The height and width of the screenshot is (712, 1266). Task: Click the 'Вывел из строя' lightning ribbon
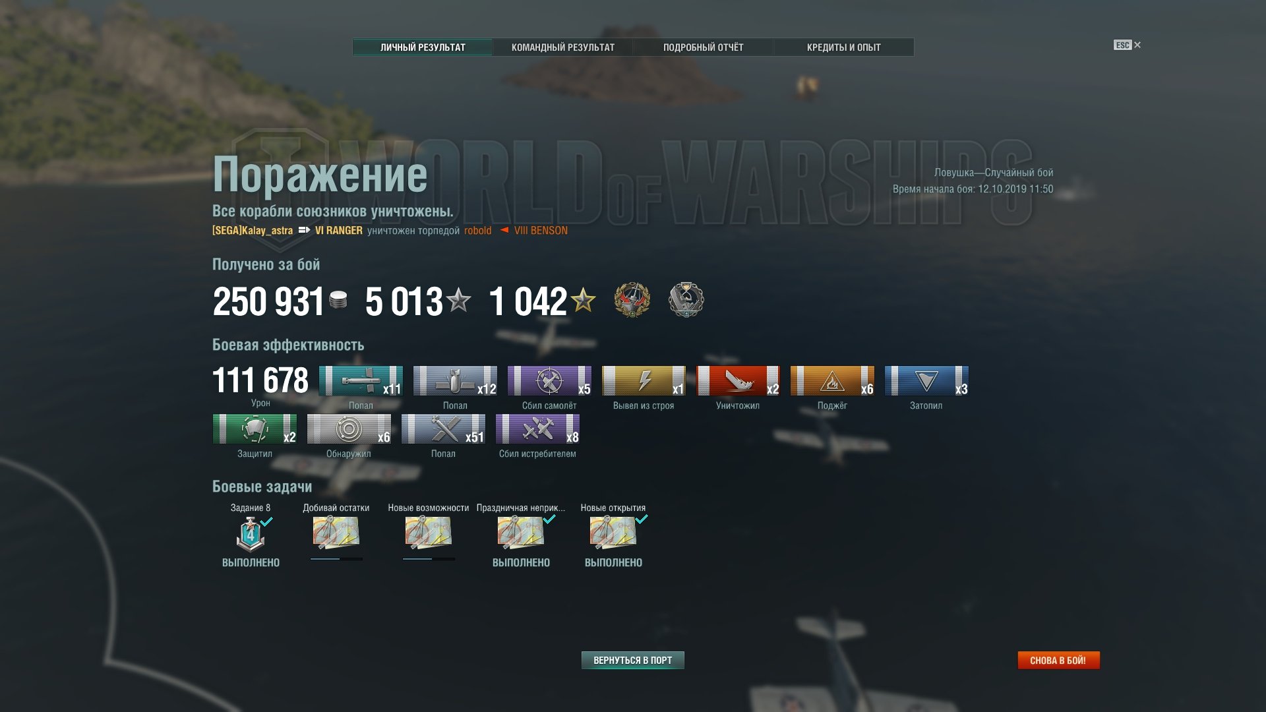(x=644, y=381)
